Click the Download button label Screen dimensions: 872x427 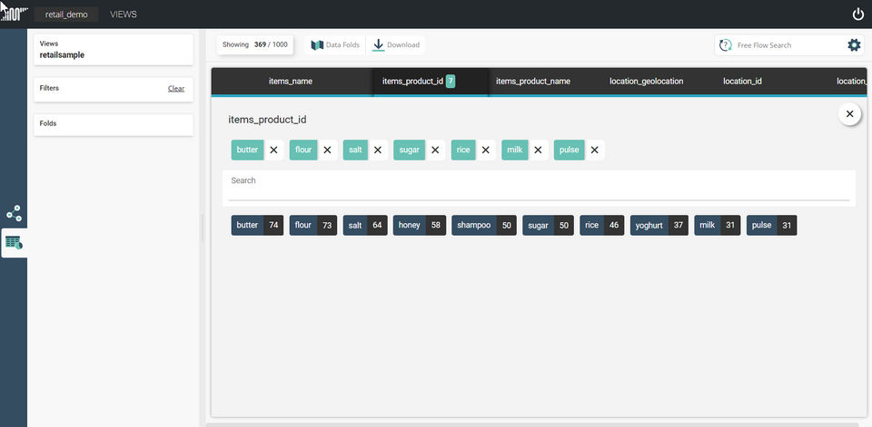pos(403,45)
